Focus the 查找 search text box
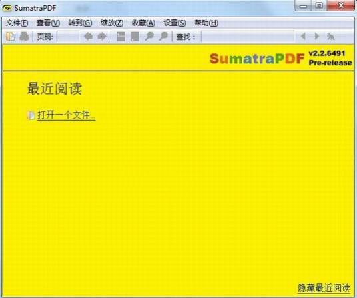Viewport: 357px width, 298px height. tap(248, 37)
